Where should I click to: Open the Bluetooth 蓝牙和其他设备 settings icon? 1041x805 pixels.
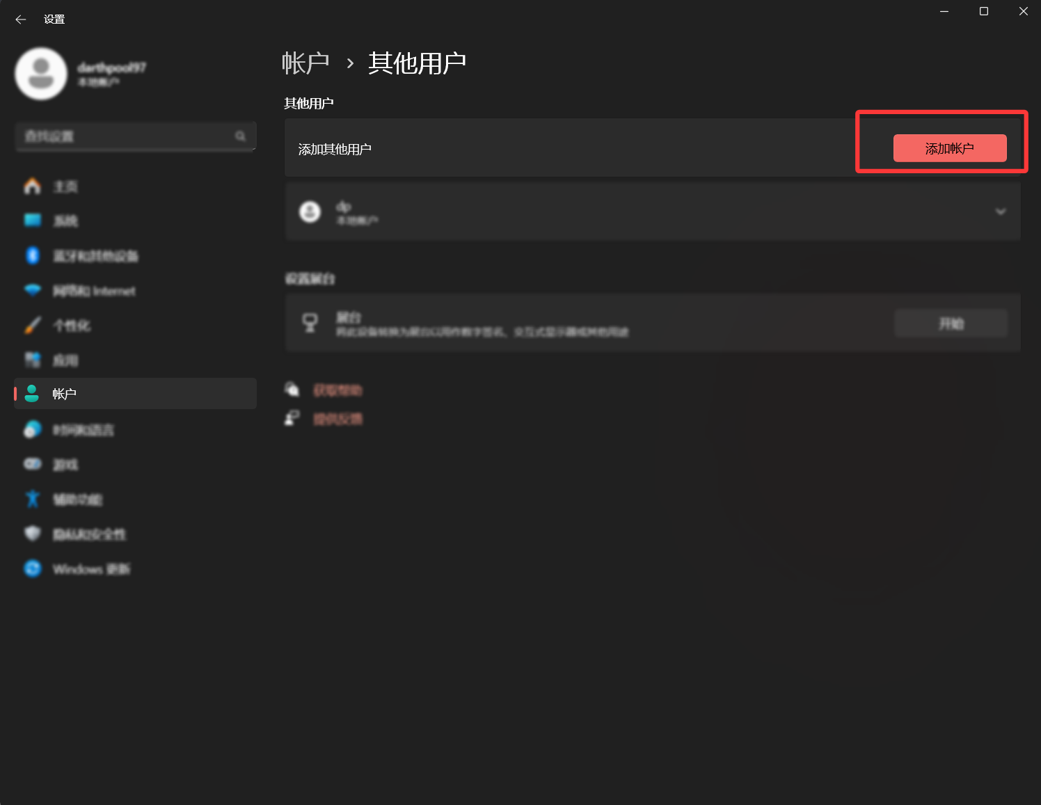(x=32, y=255)
